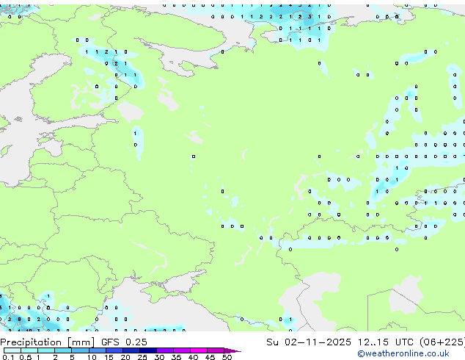Click the map value '3' in northern precipitation

(x=310, y=17)
